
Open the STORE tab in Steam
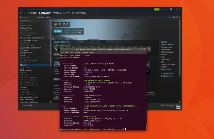32,13
